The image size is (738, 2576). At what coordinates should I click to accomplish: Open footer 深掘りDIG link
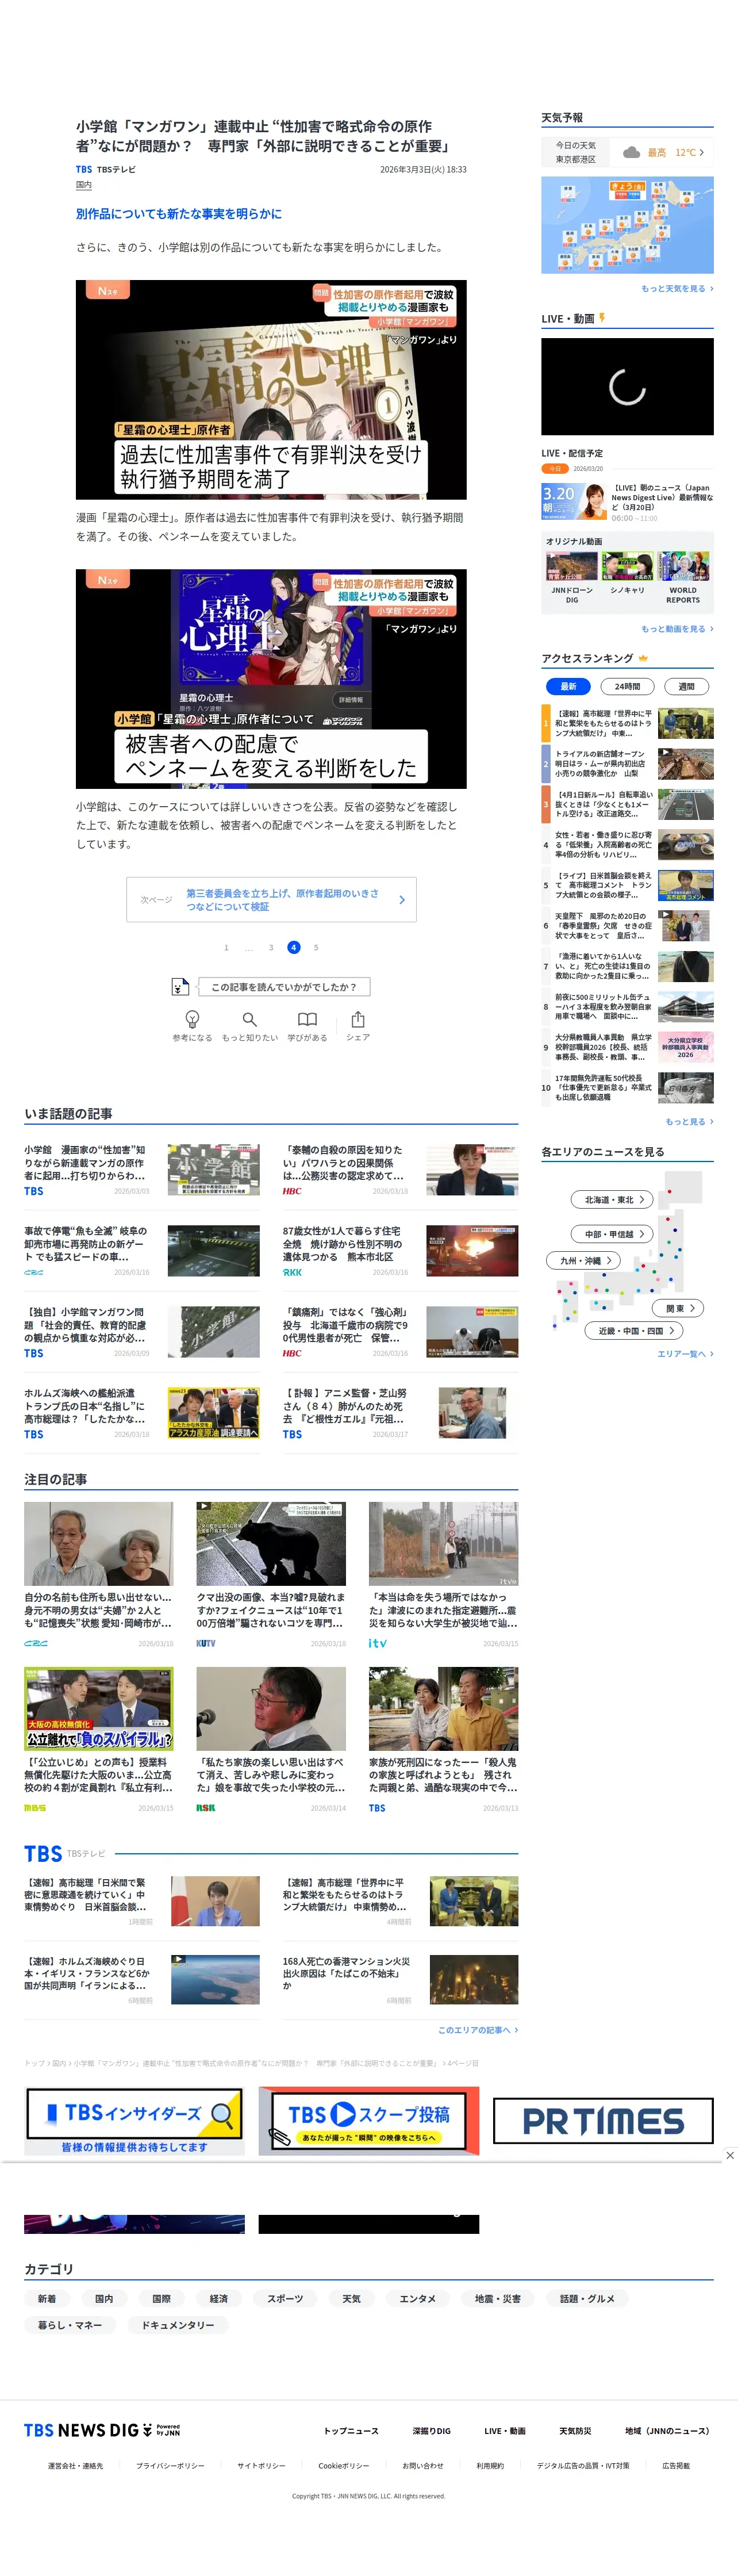pos(432,2430)
